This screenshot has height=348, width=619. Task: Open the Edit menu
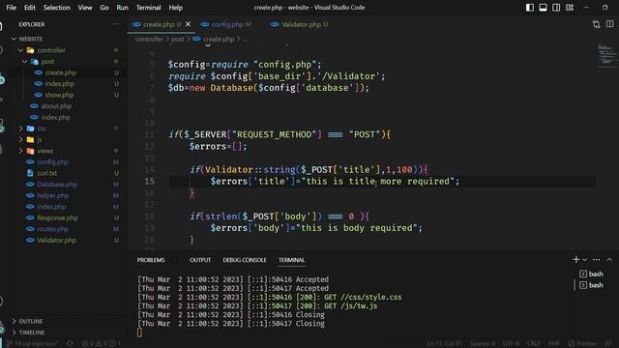point(30,8)
